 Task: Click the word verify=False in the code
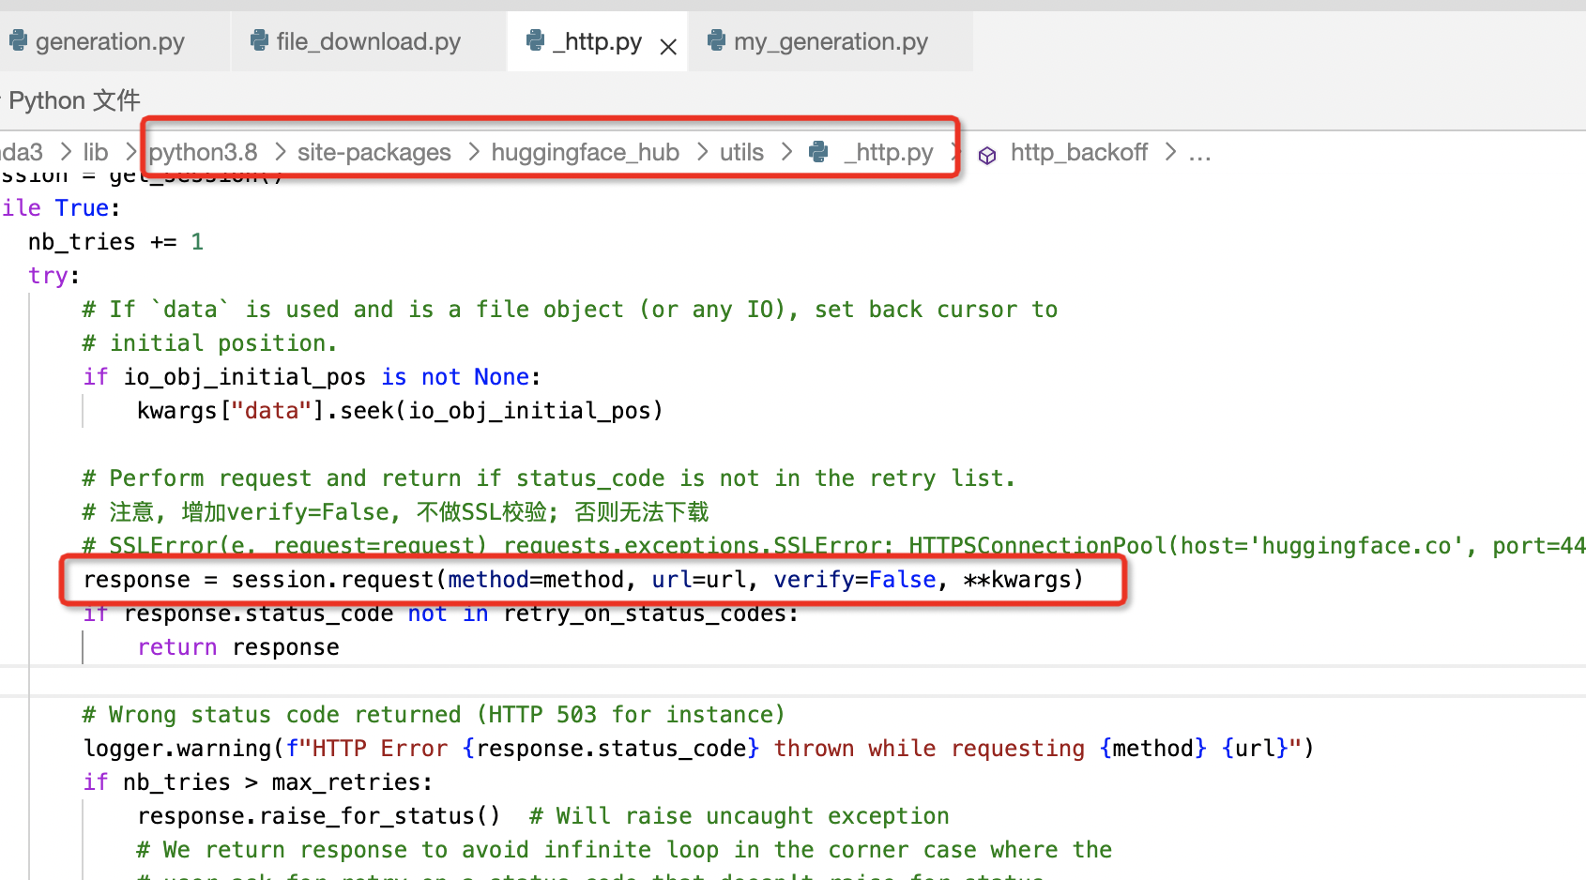pos(854,579)
